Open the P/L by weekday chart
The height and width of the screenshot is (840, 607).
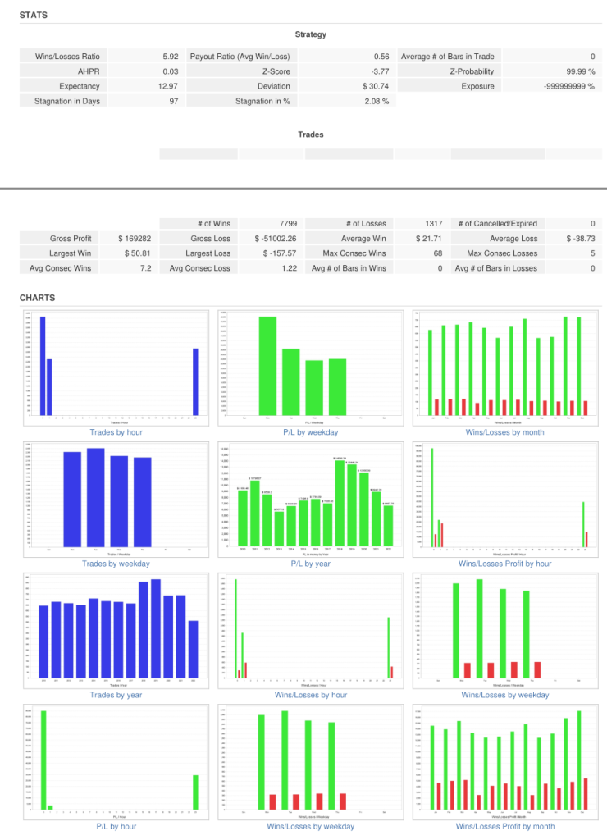(x=311, y=368)
